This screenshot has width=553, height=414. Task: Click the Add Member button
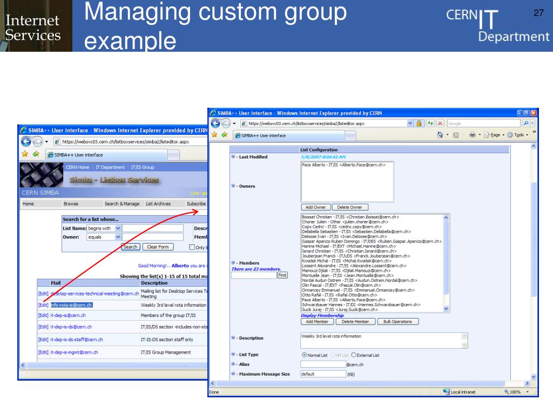317,321
